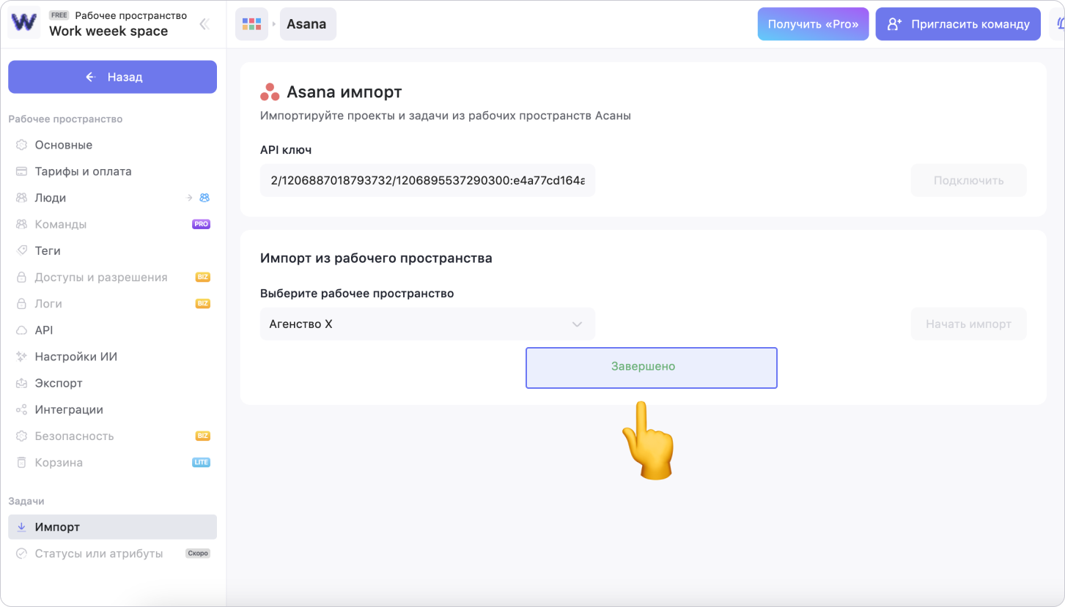The width and height of the screenshot is (1065, 607).
Task: Open the Экспорт menu item
Action: [x=59, y=383]
